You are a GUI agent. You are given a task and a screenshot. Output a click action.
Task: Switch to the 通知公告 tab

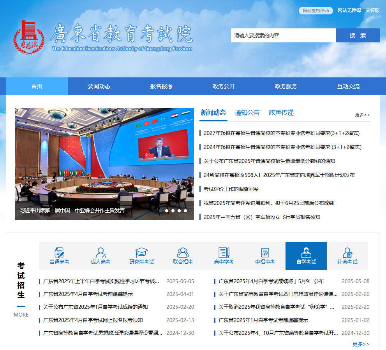click(x=247, y=113)
